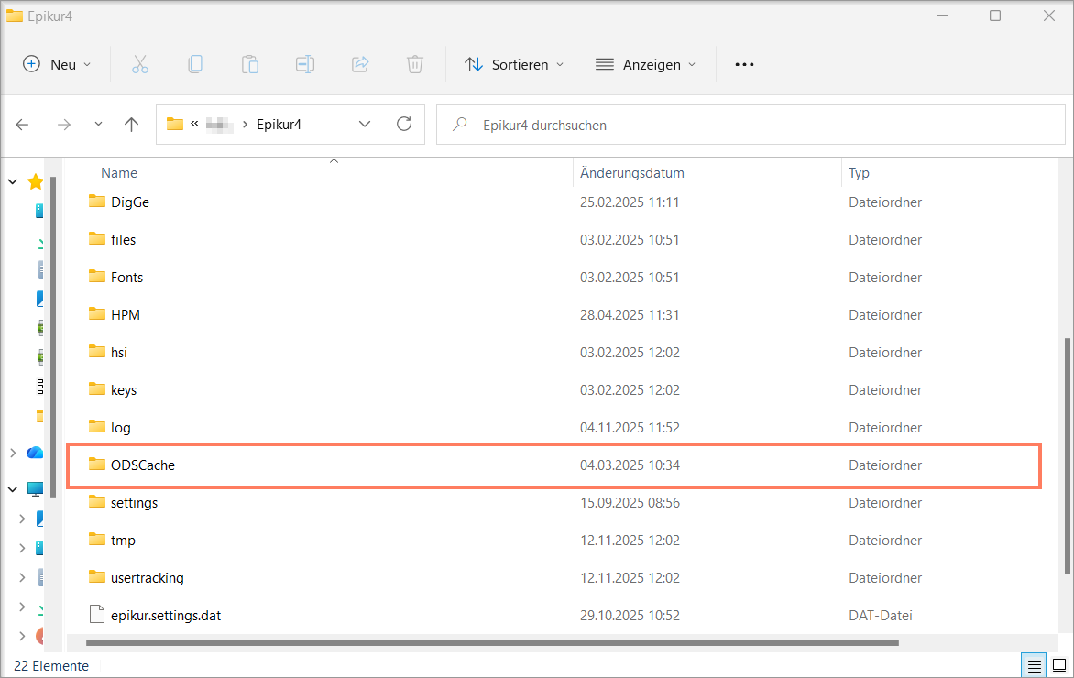1074x678 pixels.
Task: Switch to details view layout icon
Action: [1035, 665]
